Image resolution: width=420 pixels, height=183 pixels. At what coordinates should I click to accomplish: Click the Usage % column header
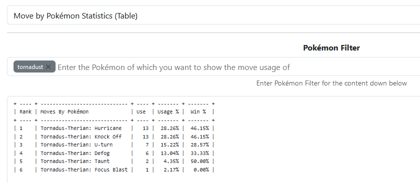tap(168, 112)
